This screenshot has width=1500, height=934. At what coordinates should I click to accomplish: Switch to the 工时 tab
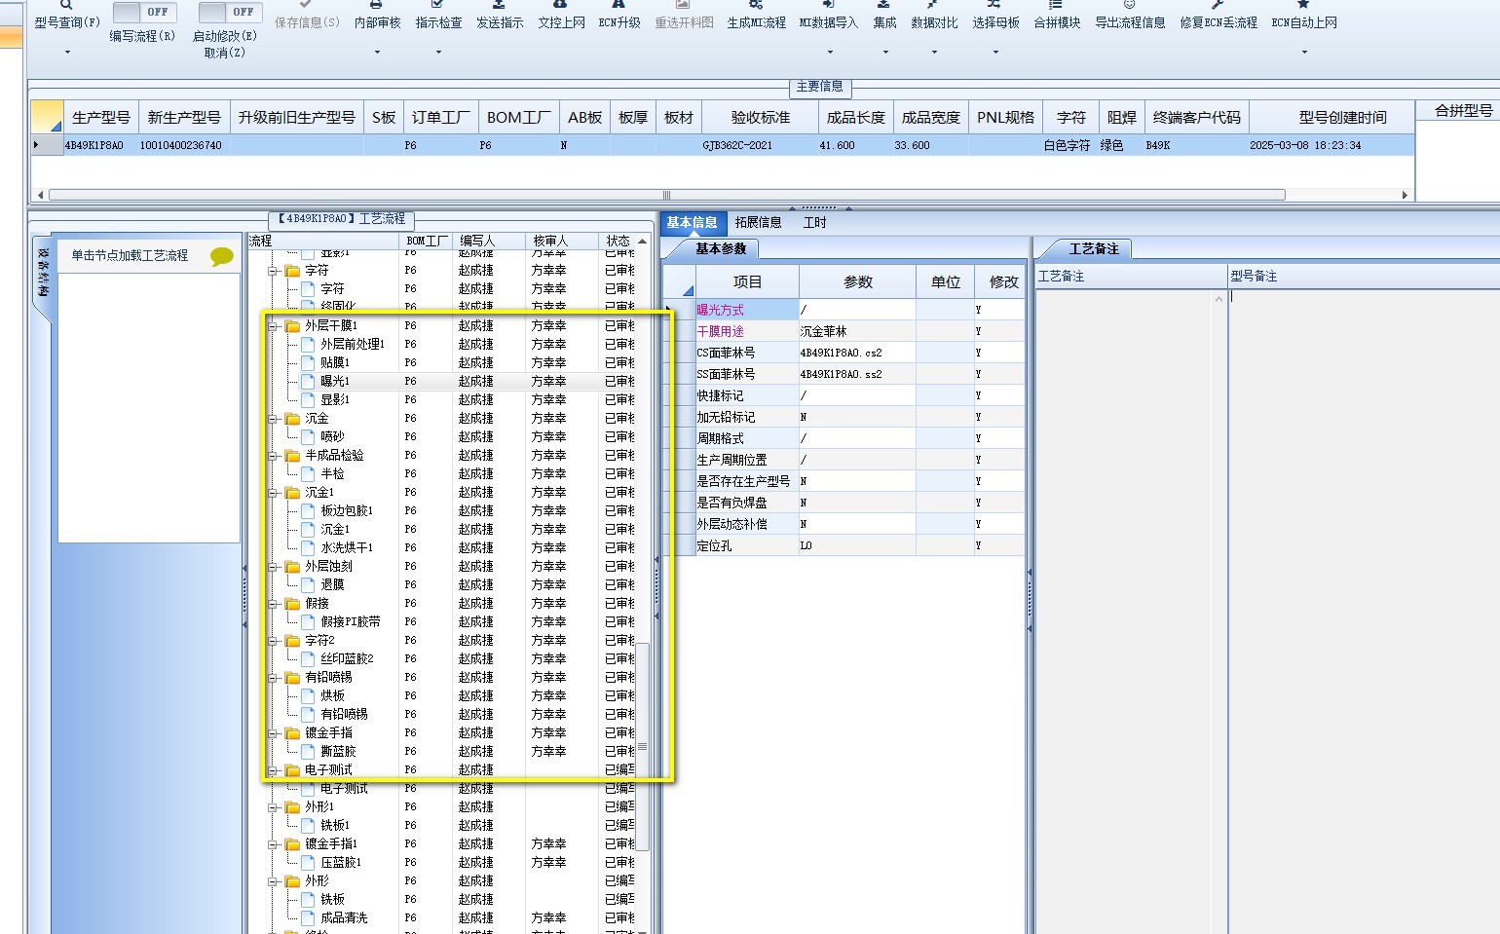(814, 222)
